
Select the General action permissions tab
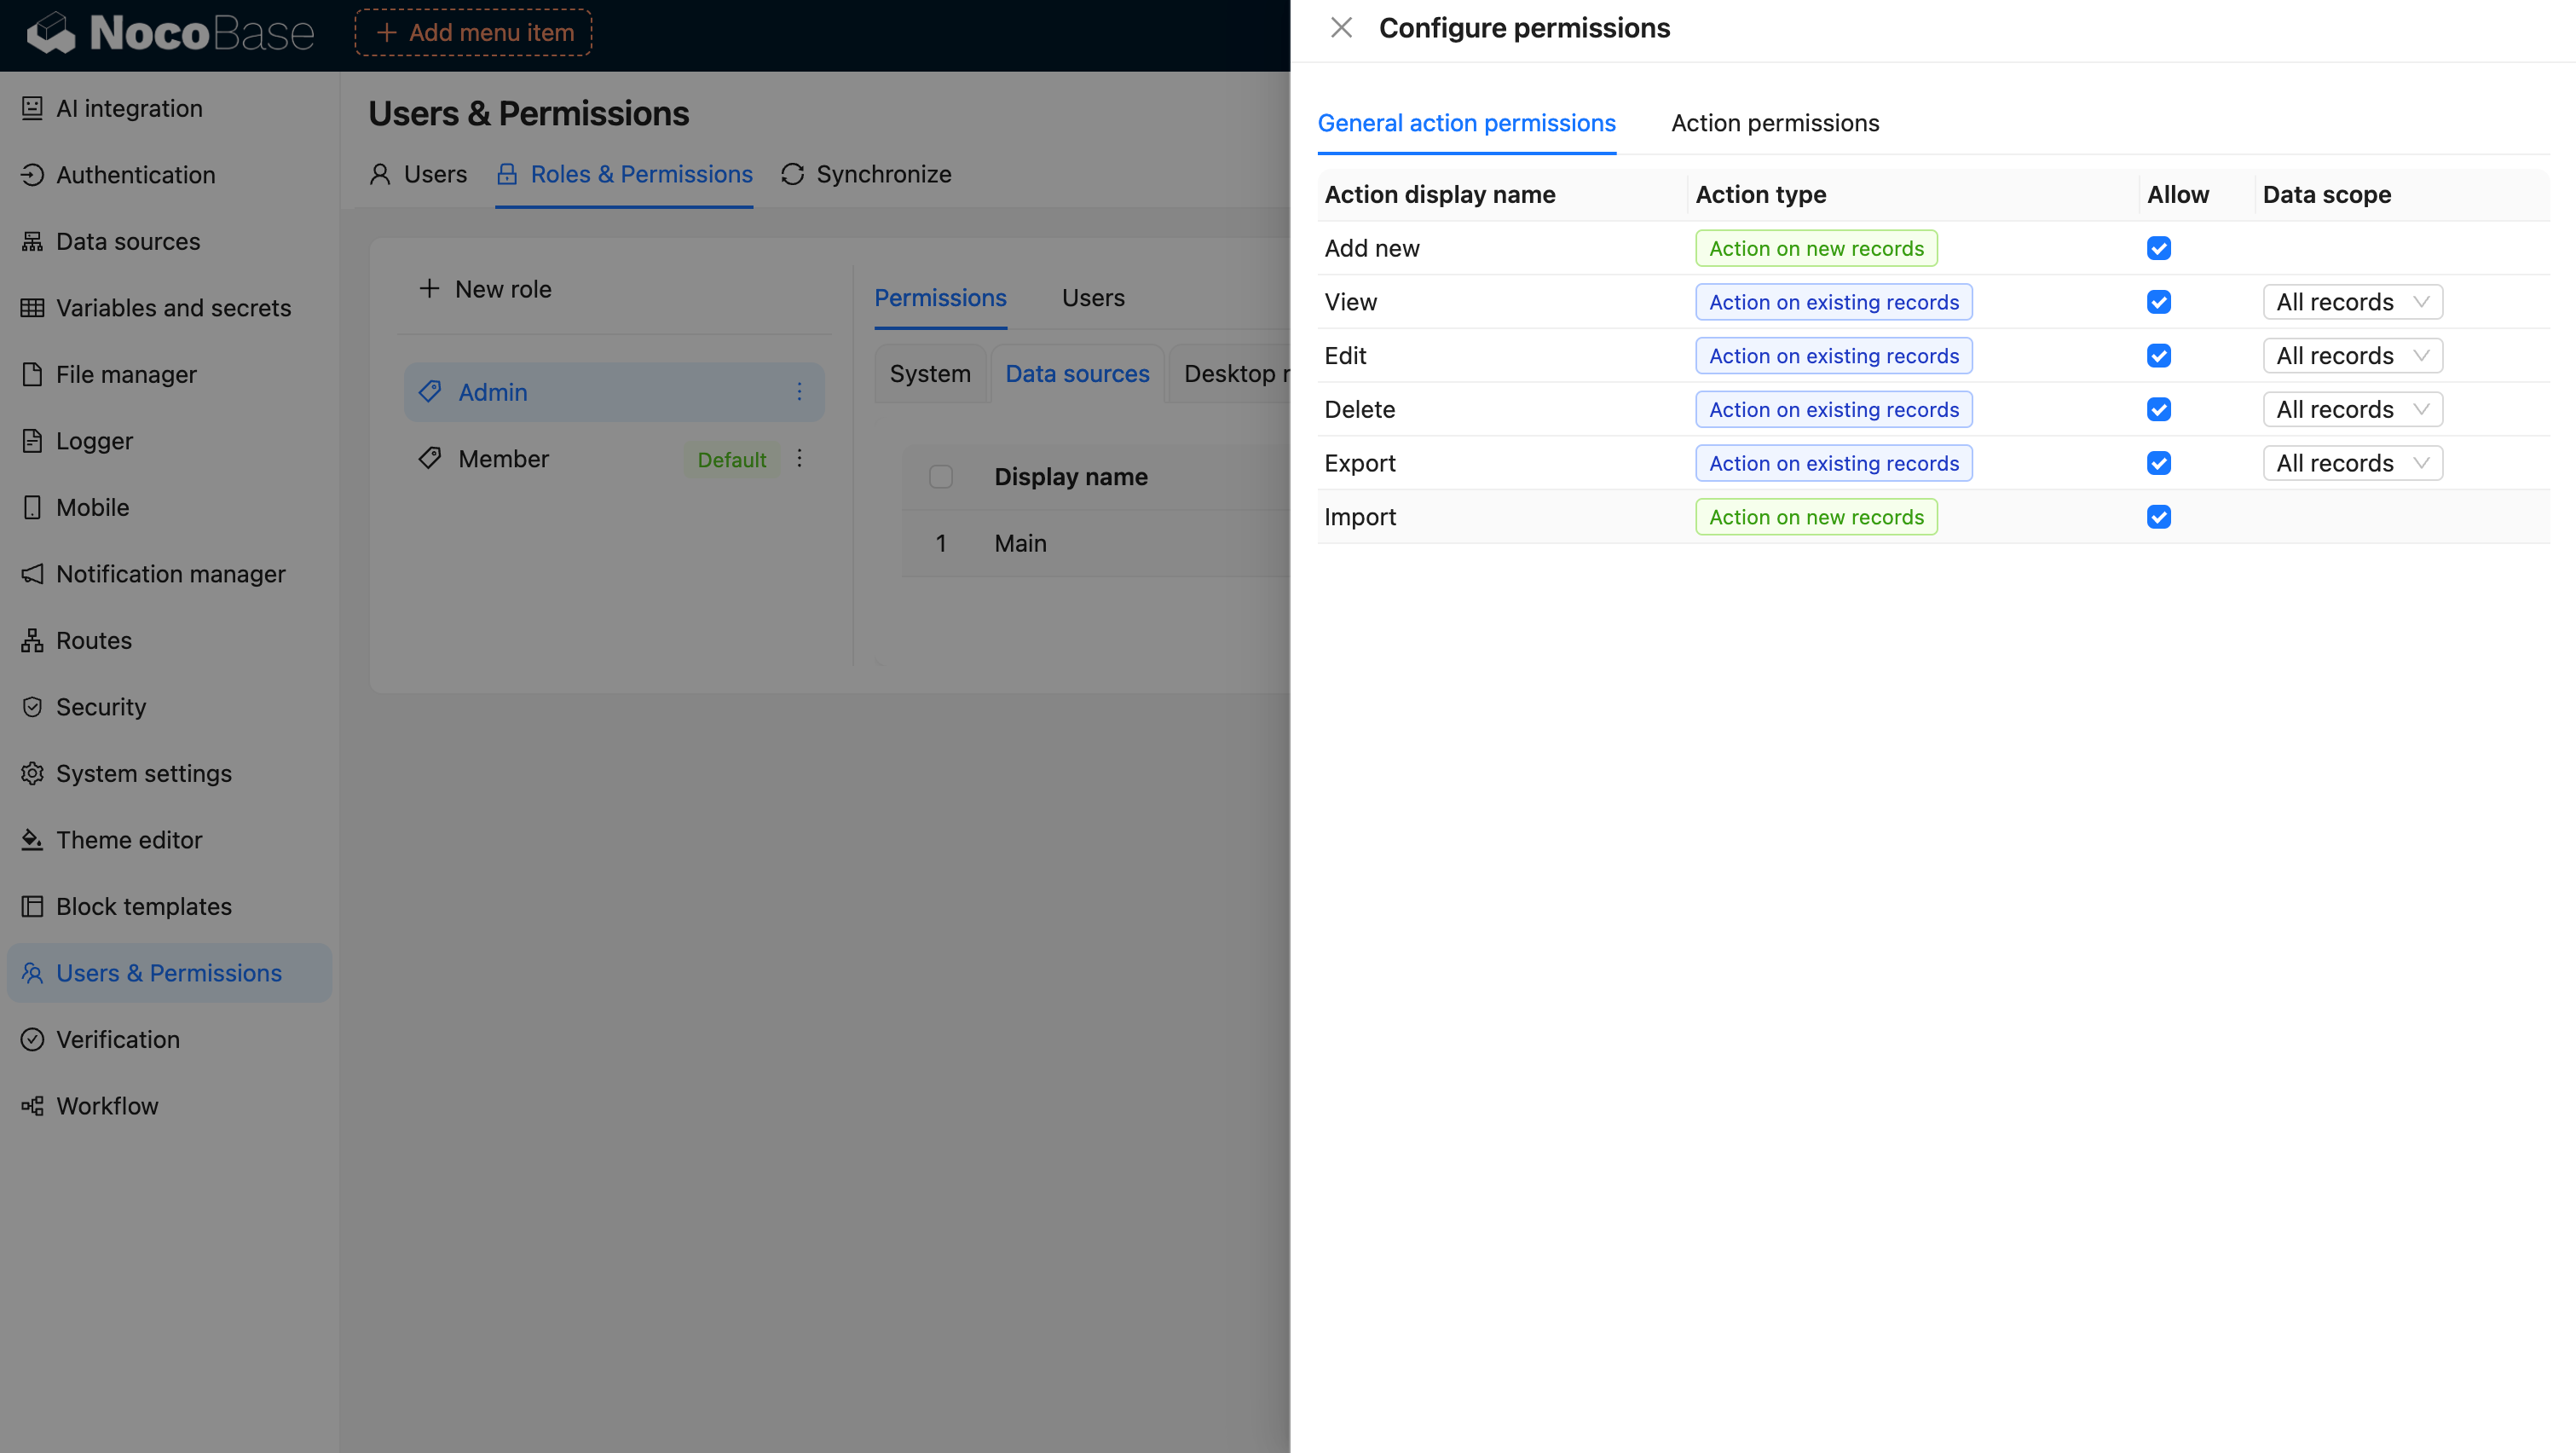pyautogui.click(x=1466, y=123)
